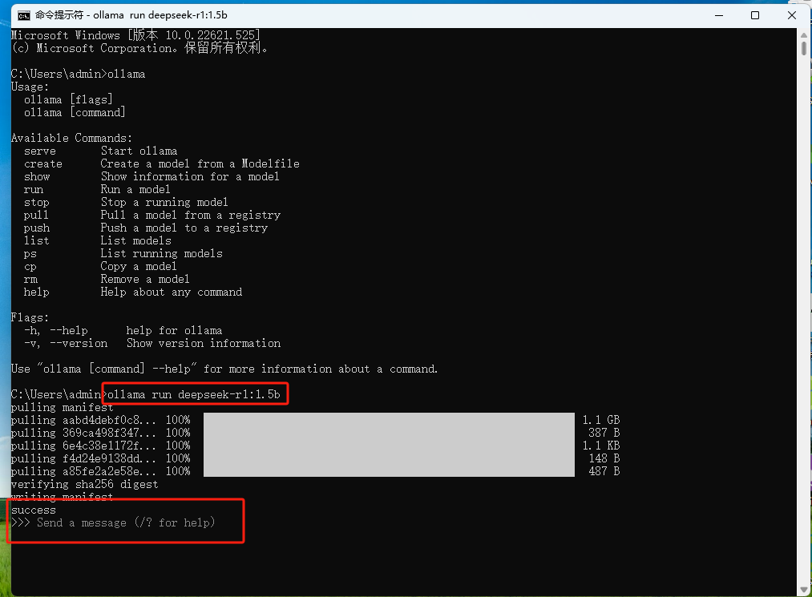Screen dimensions: 812x597
Task: Click the '--version' flag text
Action: tap(79, 343)
